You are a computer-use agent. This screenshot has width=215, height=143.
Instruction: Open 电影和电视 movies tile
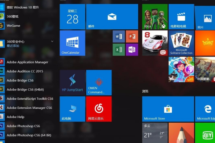pos(181,16)
